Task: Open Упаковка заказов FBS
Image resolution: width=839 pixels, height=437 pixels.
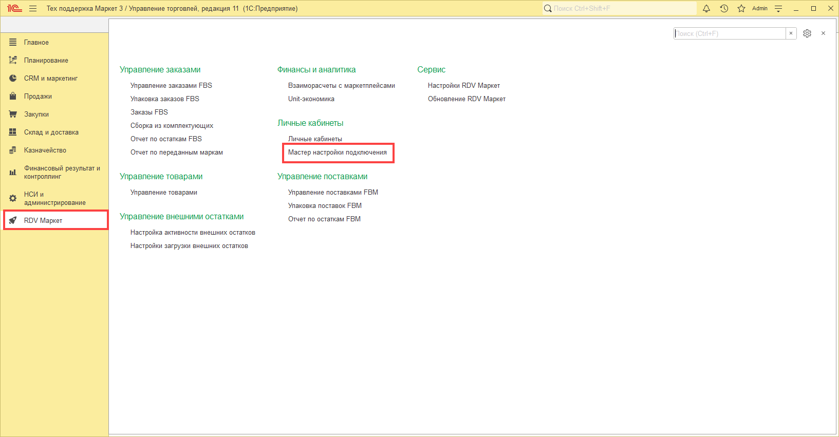Action: coord(165,99)
